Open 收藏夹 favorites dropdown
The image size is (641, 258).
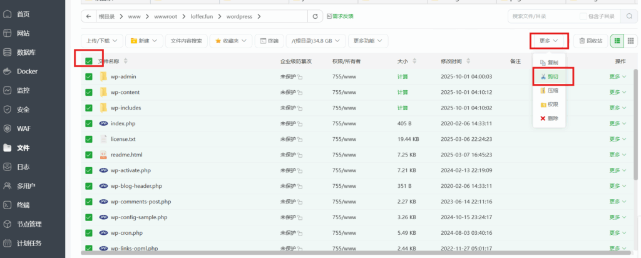[x=230, y=41]
